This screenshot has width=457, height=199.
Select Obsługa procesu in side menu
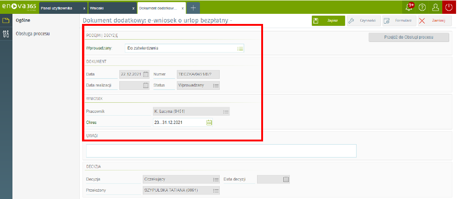33,34
